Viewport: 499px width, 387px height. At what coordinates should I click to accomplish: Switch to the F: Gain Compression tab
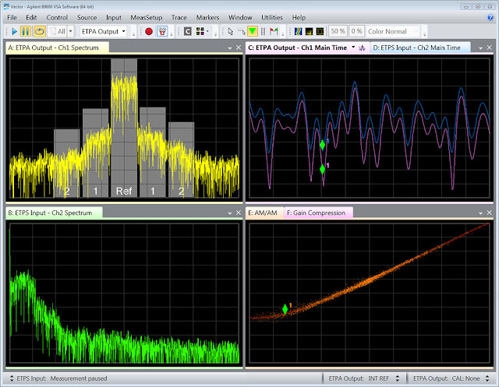(x=320, y=213)
